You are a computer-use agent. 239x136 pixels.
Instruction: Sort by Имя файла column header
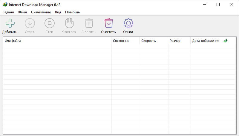(x=57, y=41)
